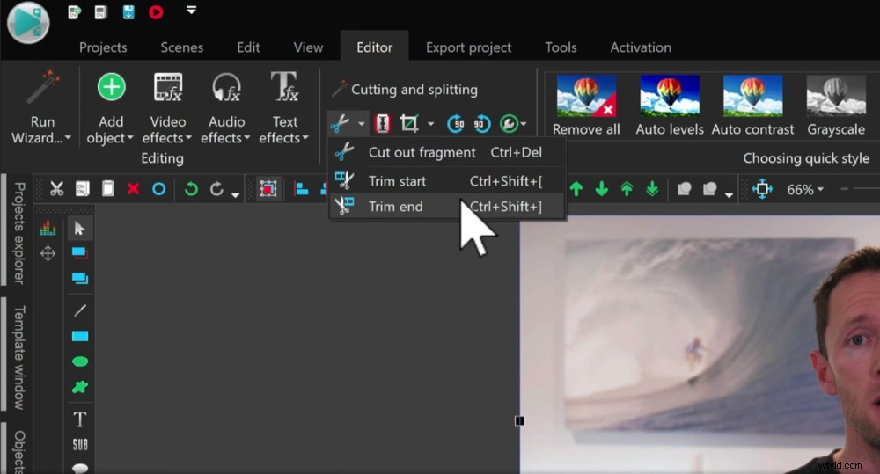Expand the crop tool dropdown arrow
The height and width of the screenshot is (474, 880).
pyautogui.click(x=430, y=124)
